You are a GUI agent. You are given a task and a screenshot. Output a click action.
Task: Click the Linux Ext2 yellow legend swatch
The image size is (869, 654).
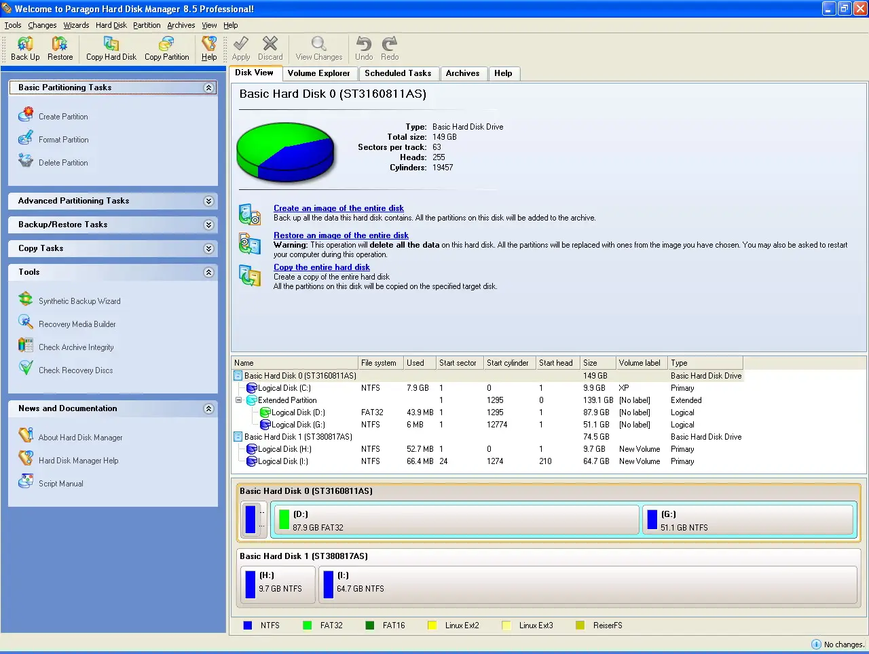(x=432, y=626)
